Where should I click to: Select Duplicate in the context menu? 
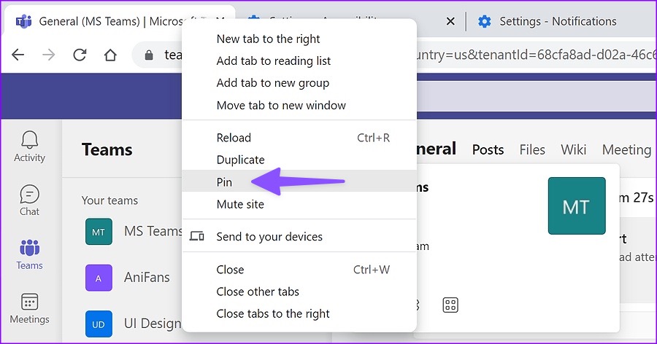[299, 160]
